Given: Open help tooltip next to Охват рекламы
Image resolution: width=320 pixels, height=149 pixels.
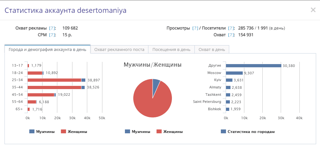Looking at the screenshot, I should click(52, 28).
